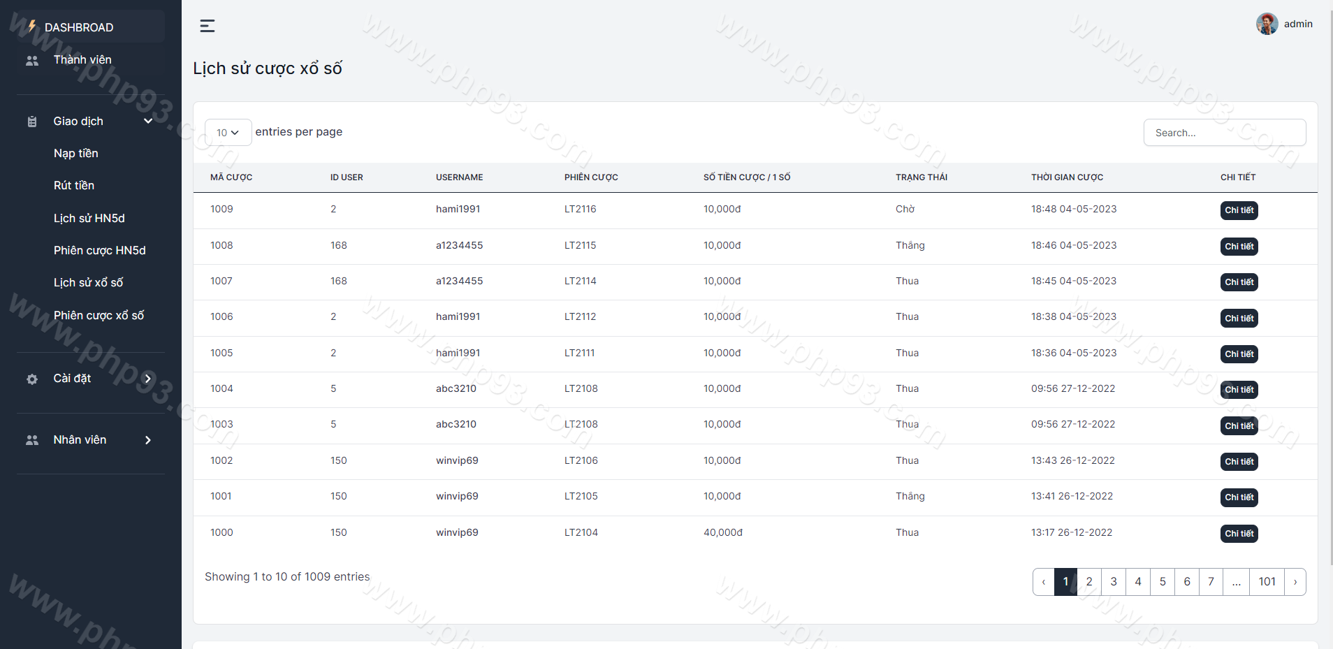Go to next page using right arrow
The width and height of the screenshot is (1333, 649).
pyautogui.click(x=1295, y=582)
